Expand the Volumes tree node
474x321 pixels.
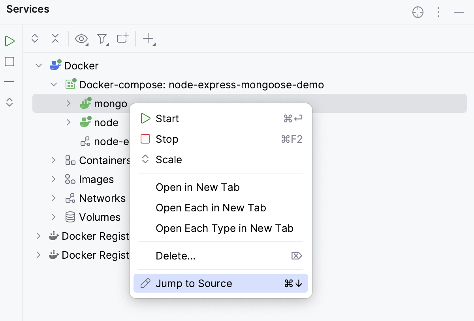coord(53,217)
